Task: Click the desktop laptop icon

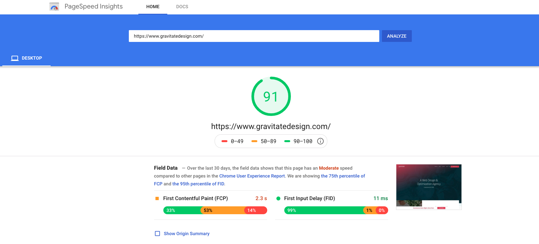Action: 15,58
